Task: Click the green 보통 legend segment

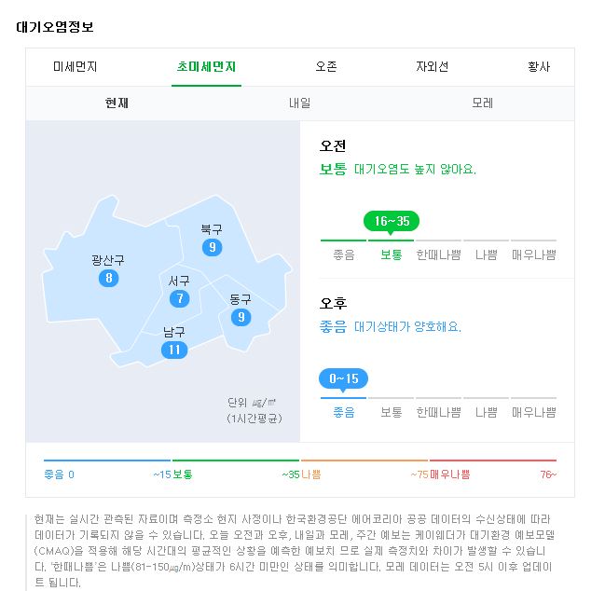Action: [x=236, y=460]
